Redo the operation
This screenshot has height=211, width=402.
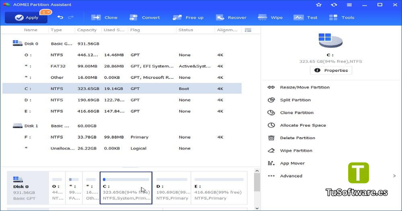(x=71, y=18)
